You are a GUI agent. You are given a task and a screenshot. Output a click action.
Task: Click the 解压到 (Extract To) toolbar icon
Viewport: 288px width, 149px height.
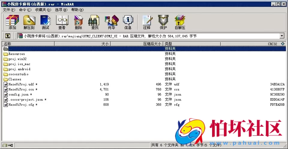click(x=29, y=22)
